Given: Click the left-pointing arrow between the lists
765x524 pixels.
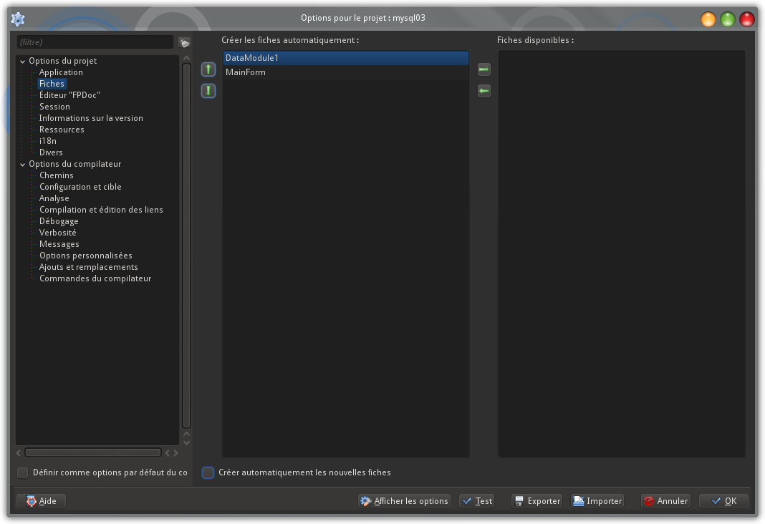Looking at the screenshot, I should (484, 91).
